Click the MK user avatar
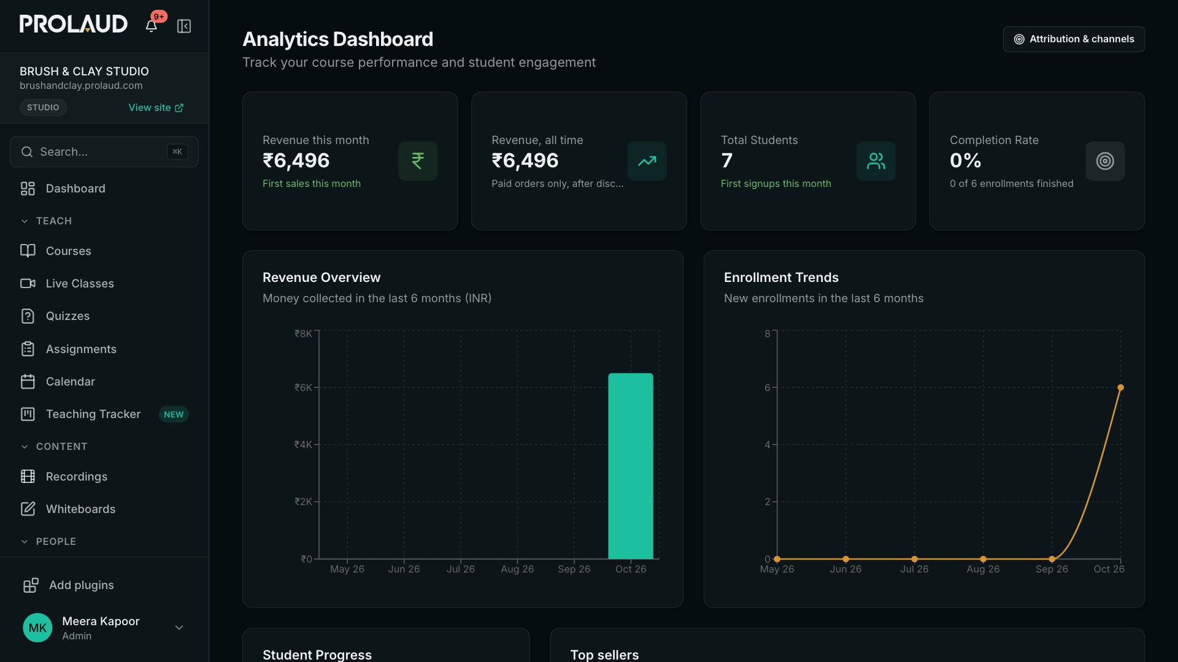Viewport: 1178px width, 662px height. 37,628
